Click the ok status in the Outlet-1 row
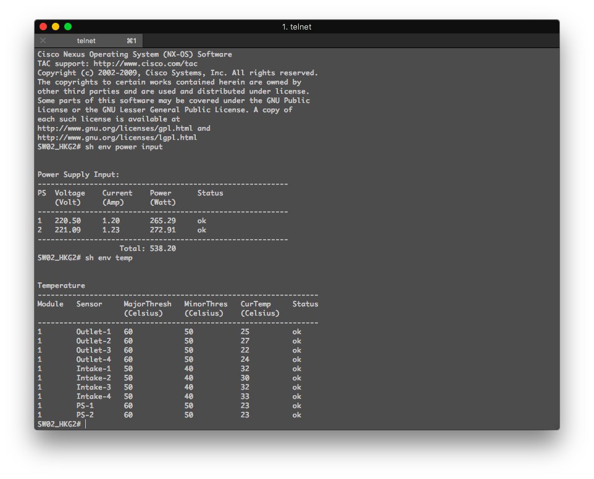594x479 pixels. (296, 332)
